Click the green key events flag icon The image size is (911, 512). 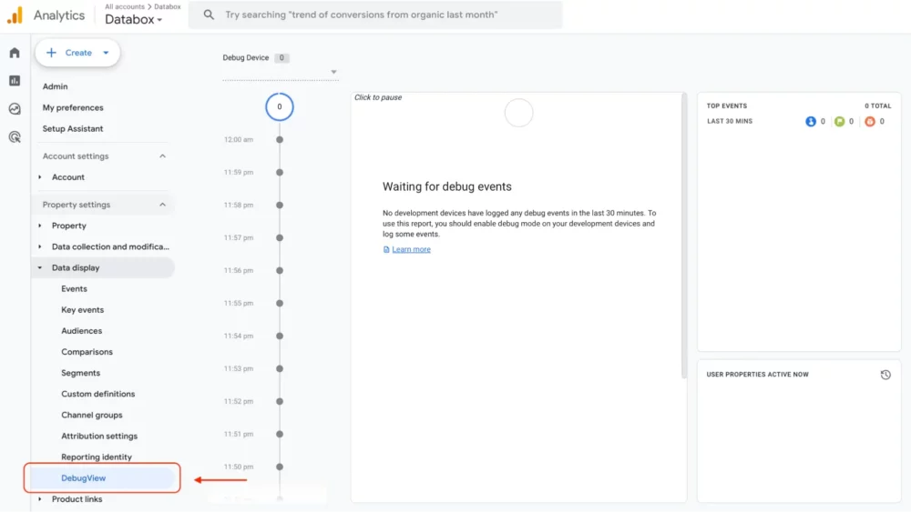tap(839, 121)
